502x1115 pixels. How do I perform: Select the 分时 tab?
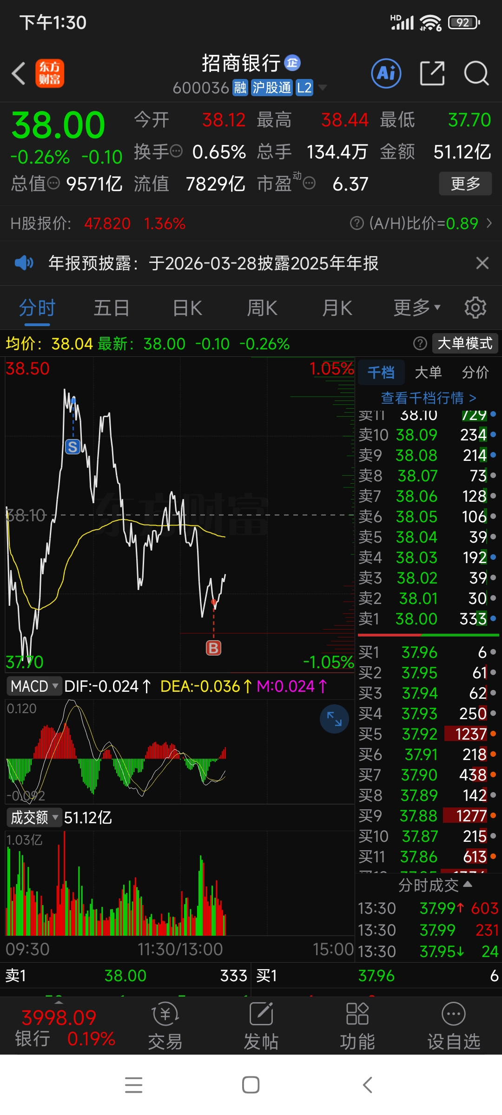[37, 308]
